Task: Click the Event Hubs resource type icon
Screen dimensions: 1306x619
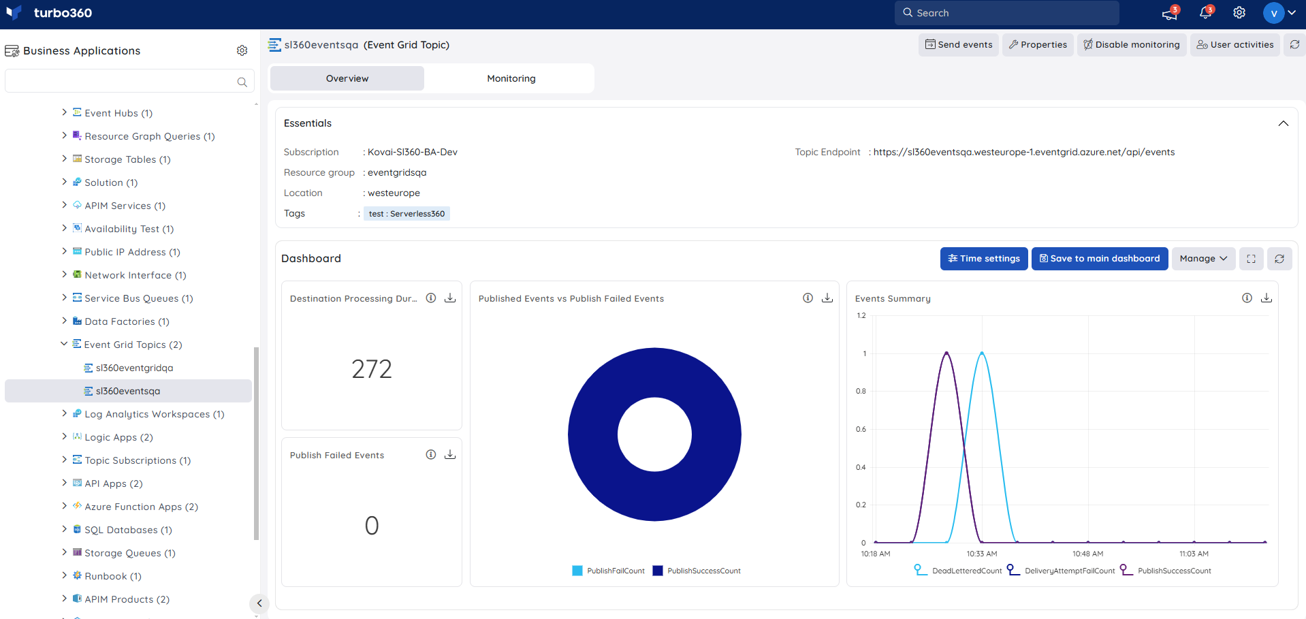Action: tap(77, 112)
